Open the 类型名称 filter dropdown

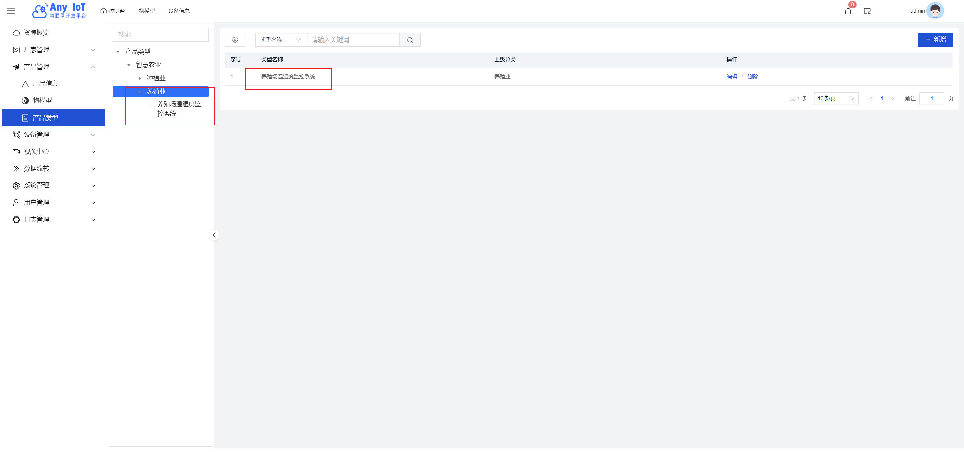click(281, 40)
